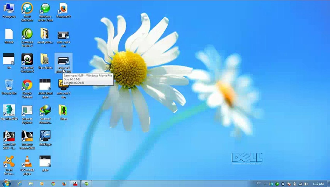Open Windows se7en Tools shortcut
This screenshot has height=187, width=330.
tap(45, 12)
